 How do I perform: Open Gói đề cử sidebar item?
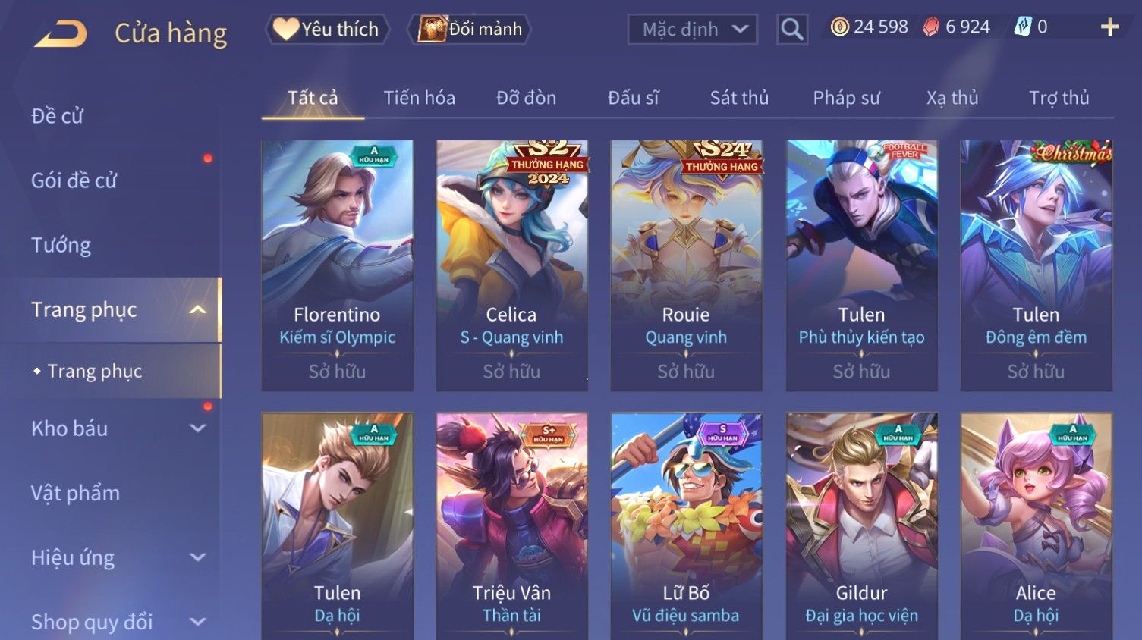pyautogui.click(x=74, y=180)
